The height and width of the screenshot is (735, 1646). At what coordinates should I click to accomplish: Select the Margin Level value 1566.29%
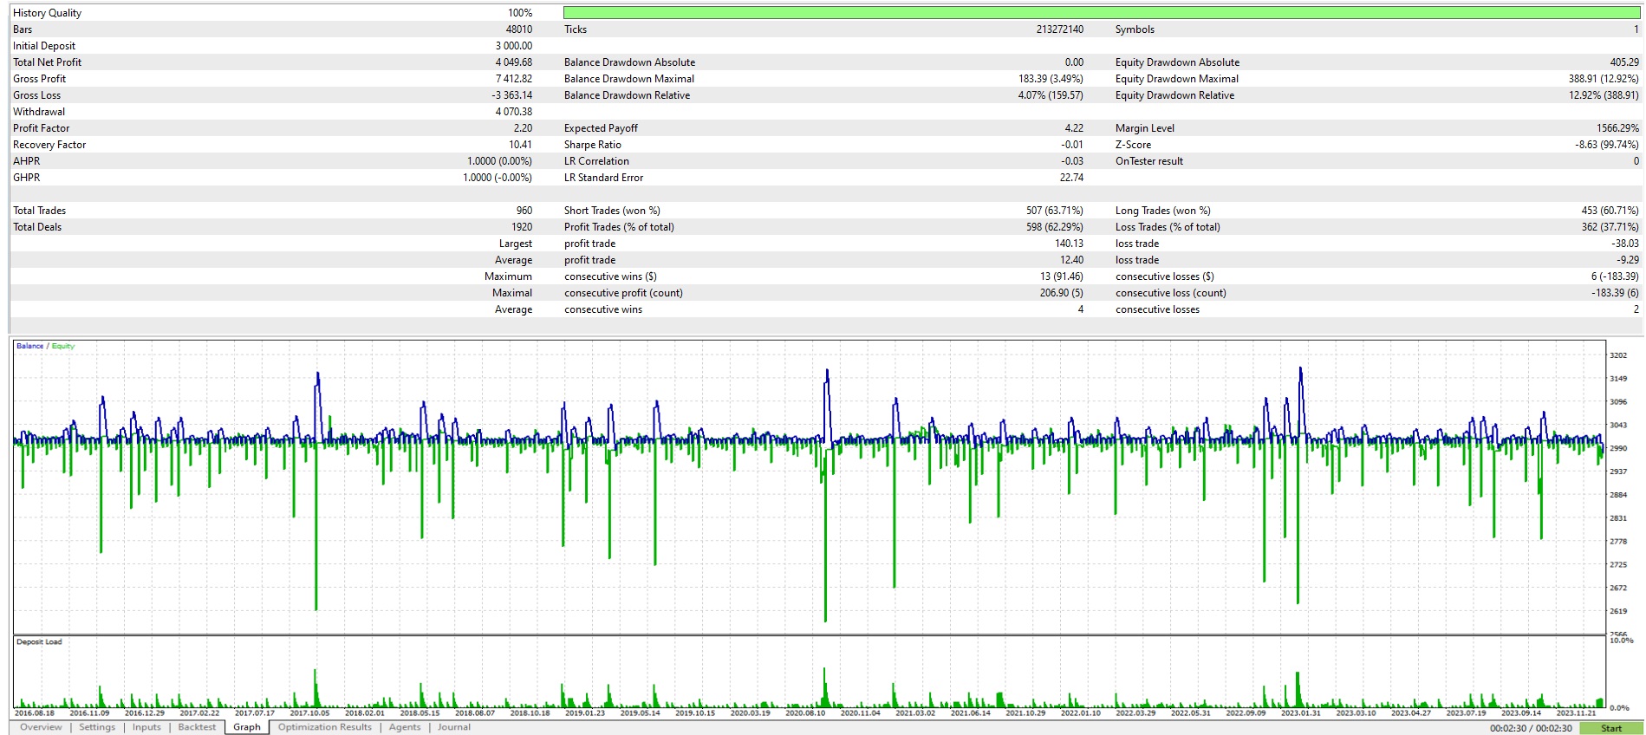tap(1617, 128)
